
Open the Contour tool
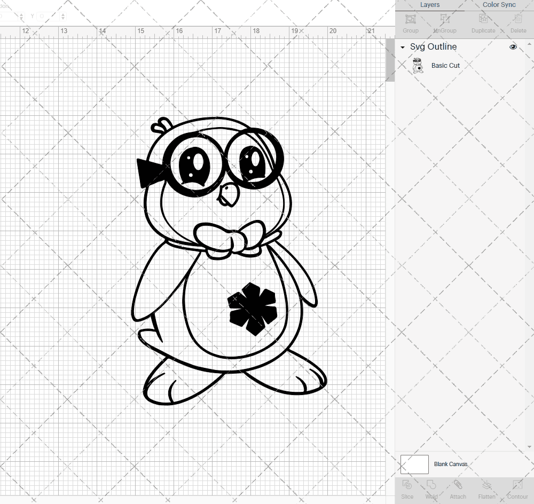(x=516, y=489)
